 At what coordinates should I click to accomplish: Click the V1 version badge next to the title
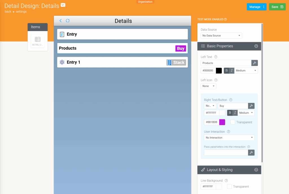[x=63, y=5]
